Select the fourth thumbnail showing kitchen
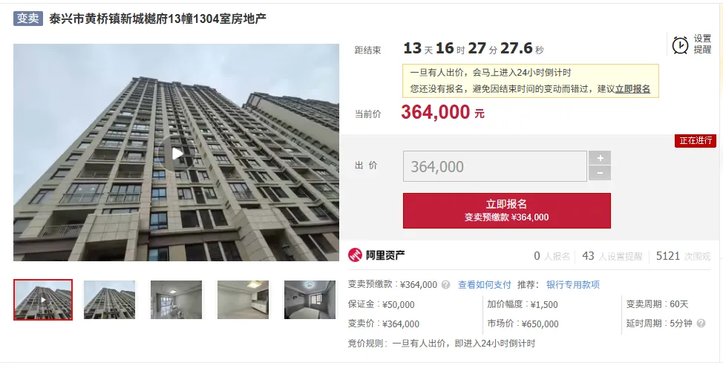The width and height of the screenshot is (723, 374). (243, 300)
